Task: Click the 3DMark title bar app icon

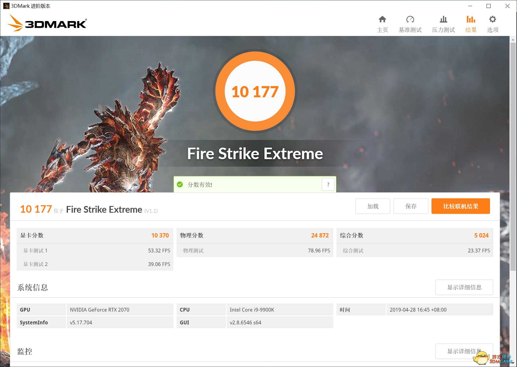Action: click(x=6, y=6)
